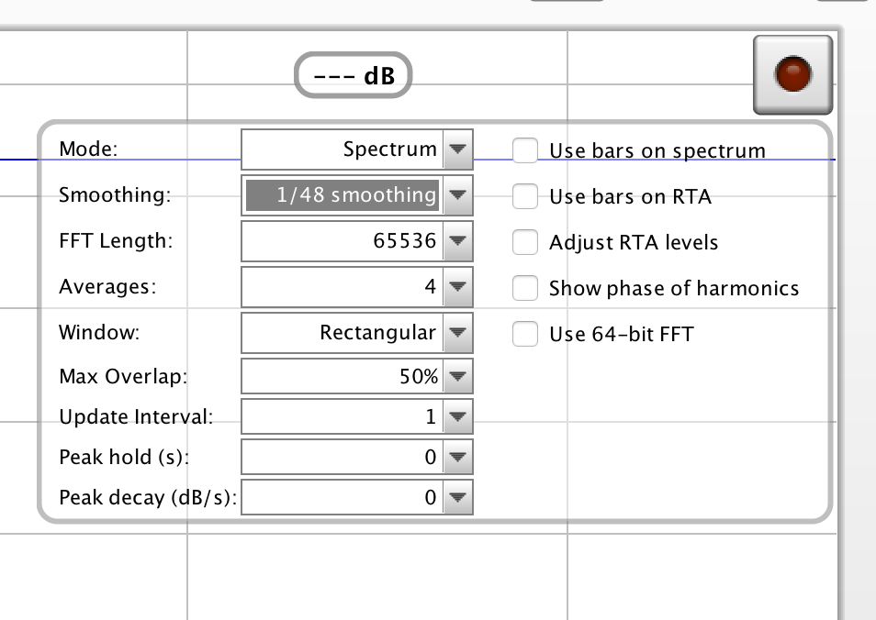Click the red record button
This screenshot has height=620, width=876.
[x=792, y=75]
